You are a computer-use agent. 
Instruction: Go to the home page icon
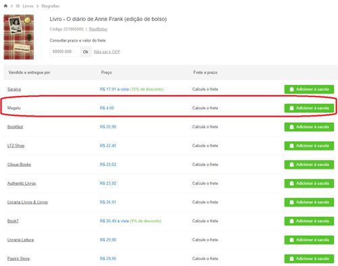5,6
